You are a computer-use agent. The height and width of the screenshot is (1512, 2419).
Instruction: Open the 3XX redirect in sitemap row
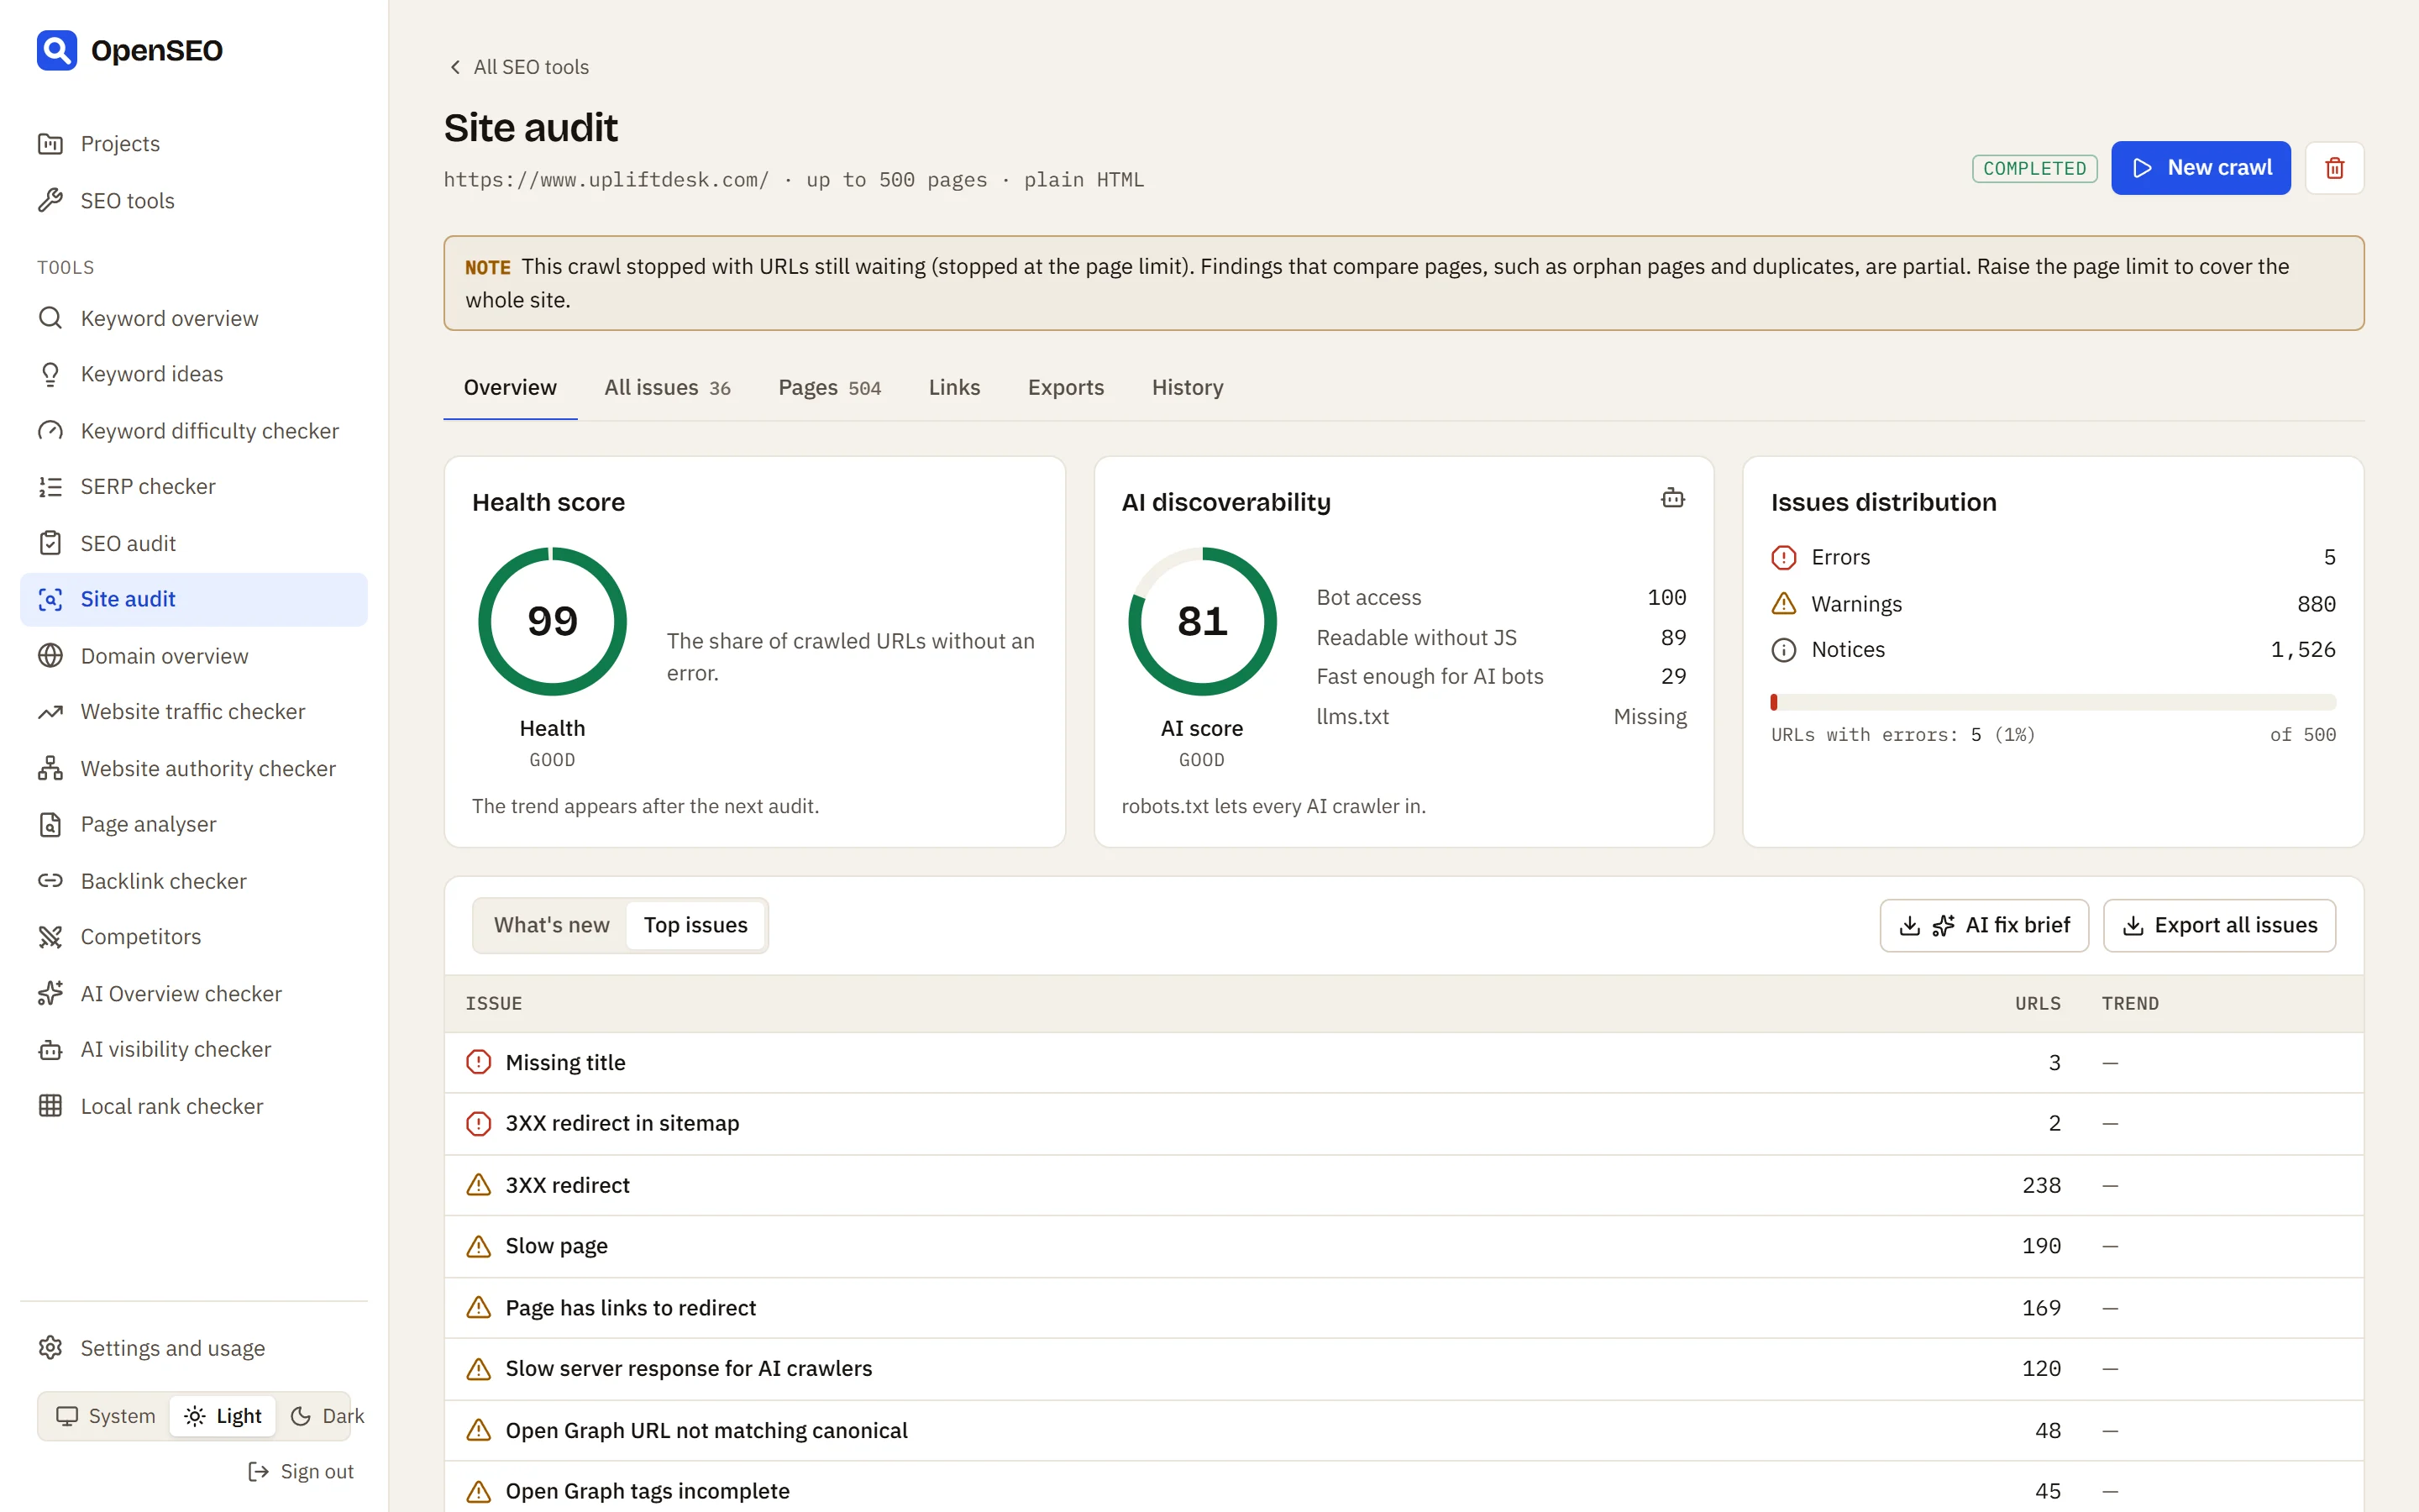click(1404, 1124)
